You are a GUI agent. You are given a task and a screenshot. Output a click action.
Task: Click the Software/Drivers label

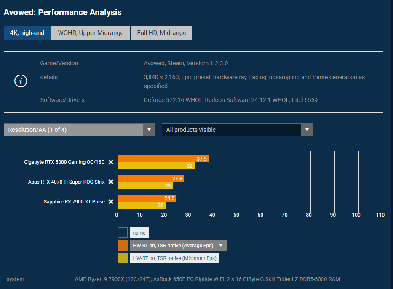[62, 100]
